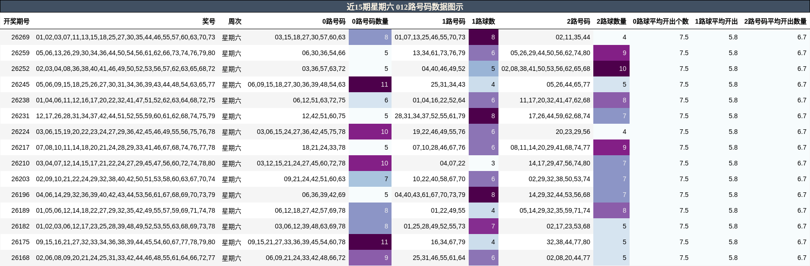810x266 pixels.
Task: Click the 0路号码 column header
Action: (x=334, y=21)
